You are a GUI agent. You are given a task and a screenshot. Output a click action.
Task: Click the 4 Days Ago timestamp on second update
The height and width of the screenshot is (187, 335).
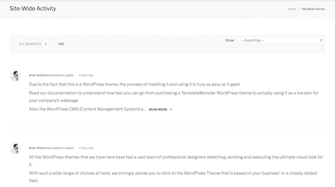click(86, 148)
